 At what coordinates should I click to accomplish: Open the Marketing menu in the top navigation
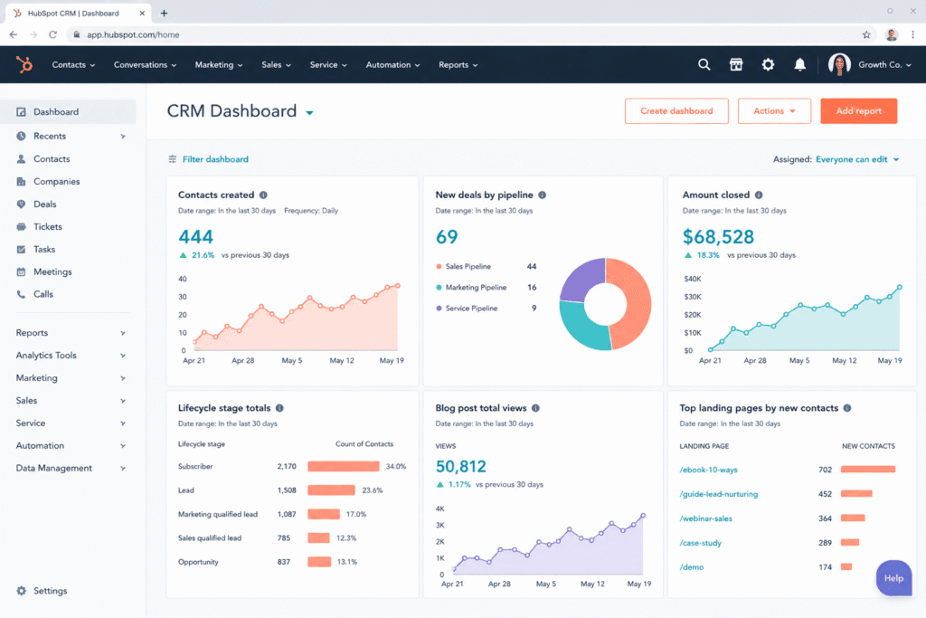click(x=219, y=65)
